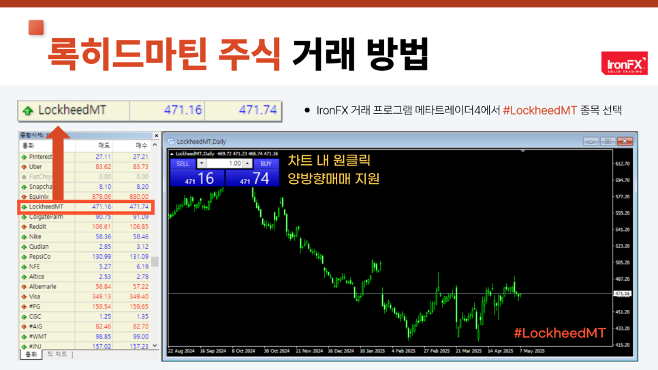The height and width of the screenshot is (370, 658).
Task: Select the Uber symbol row
Action: [x=84, y=167]
